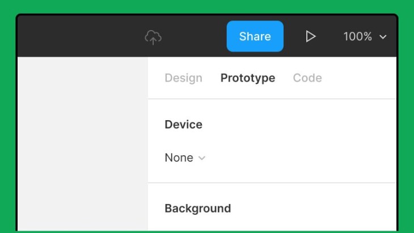Click the blank space right of None dropdown
The height and width of the screenshot is (233, 414).
(x=301, y=158)
